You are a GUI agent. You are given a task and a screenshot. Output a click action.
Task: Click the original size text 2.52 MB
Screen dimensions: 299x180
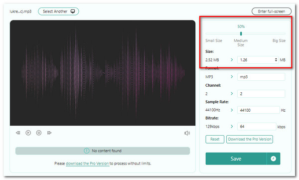point(212,60)
